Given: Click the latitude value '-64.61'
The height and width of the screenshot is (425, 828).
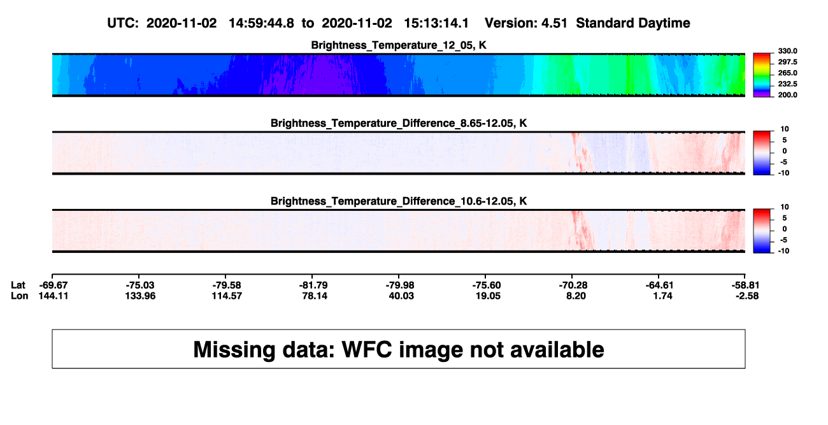Looking at the screenshot, I should coord(659,285).
